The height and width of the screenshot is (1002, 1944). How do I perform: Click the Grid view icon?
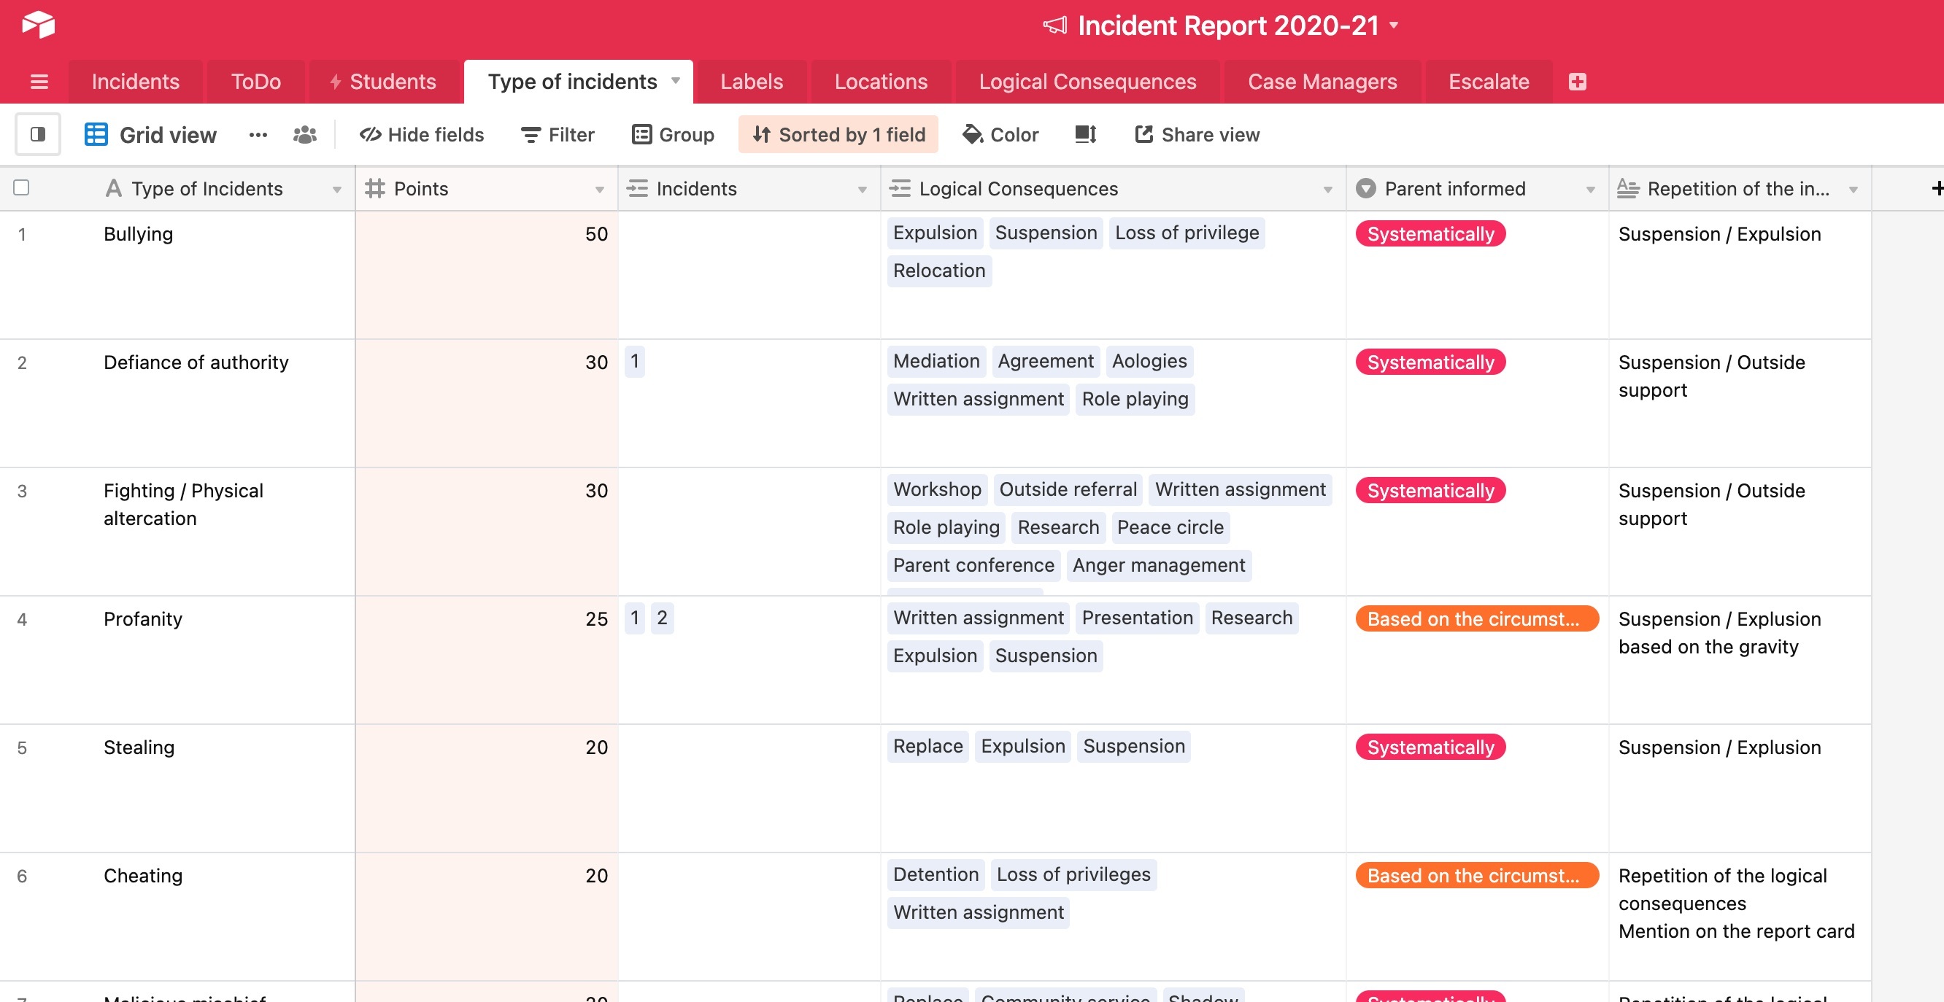96,134
